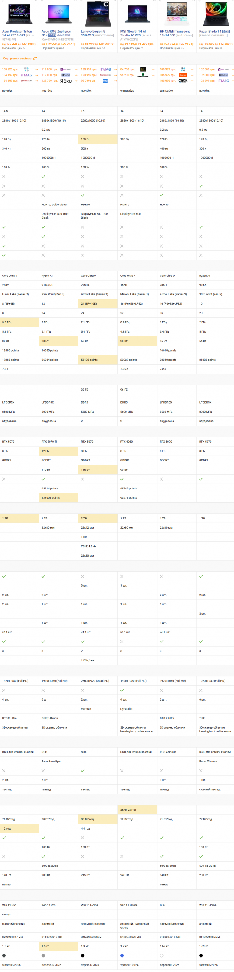Image resolution: width=234 pixels, height=972 pixels.
Task: Open Asus ROG Zephyrus G14 product link
Action: 56,33
